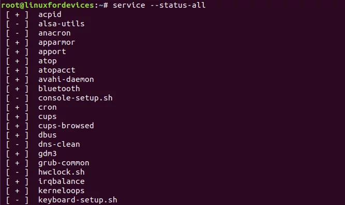Click the anacron entry

coord(54,33)
